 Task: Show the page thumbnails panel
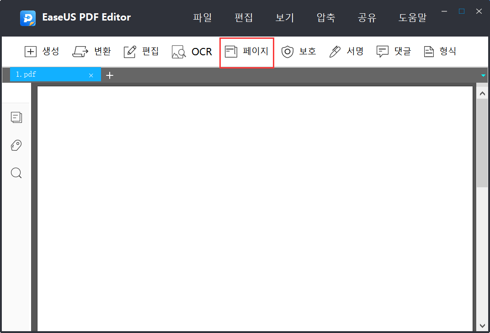tap(16, 117)
